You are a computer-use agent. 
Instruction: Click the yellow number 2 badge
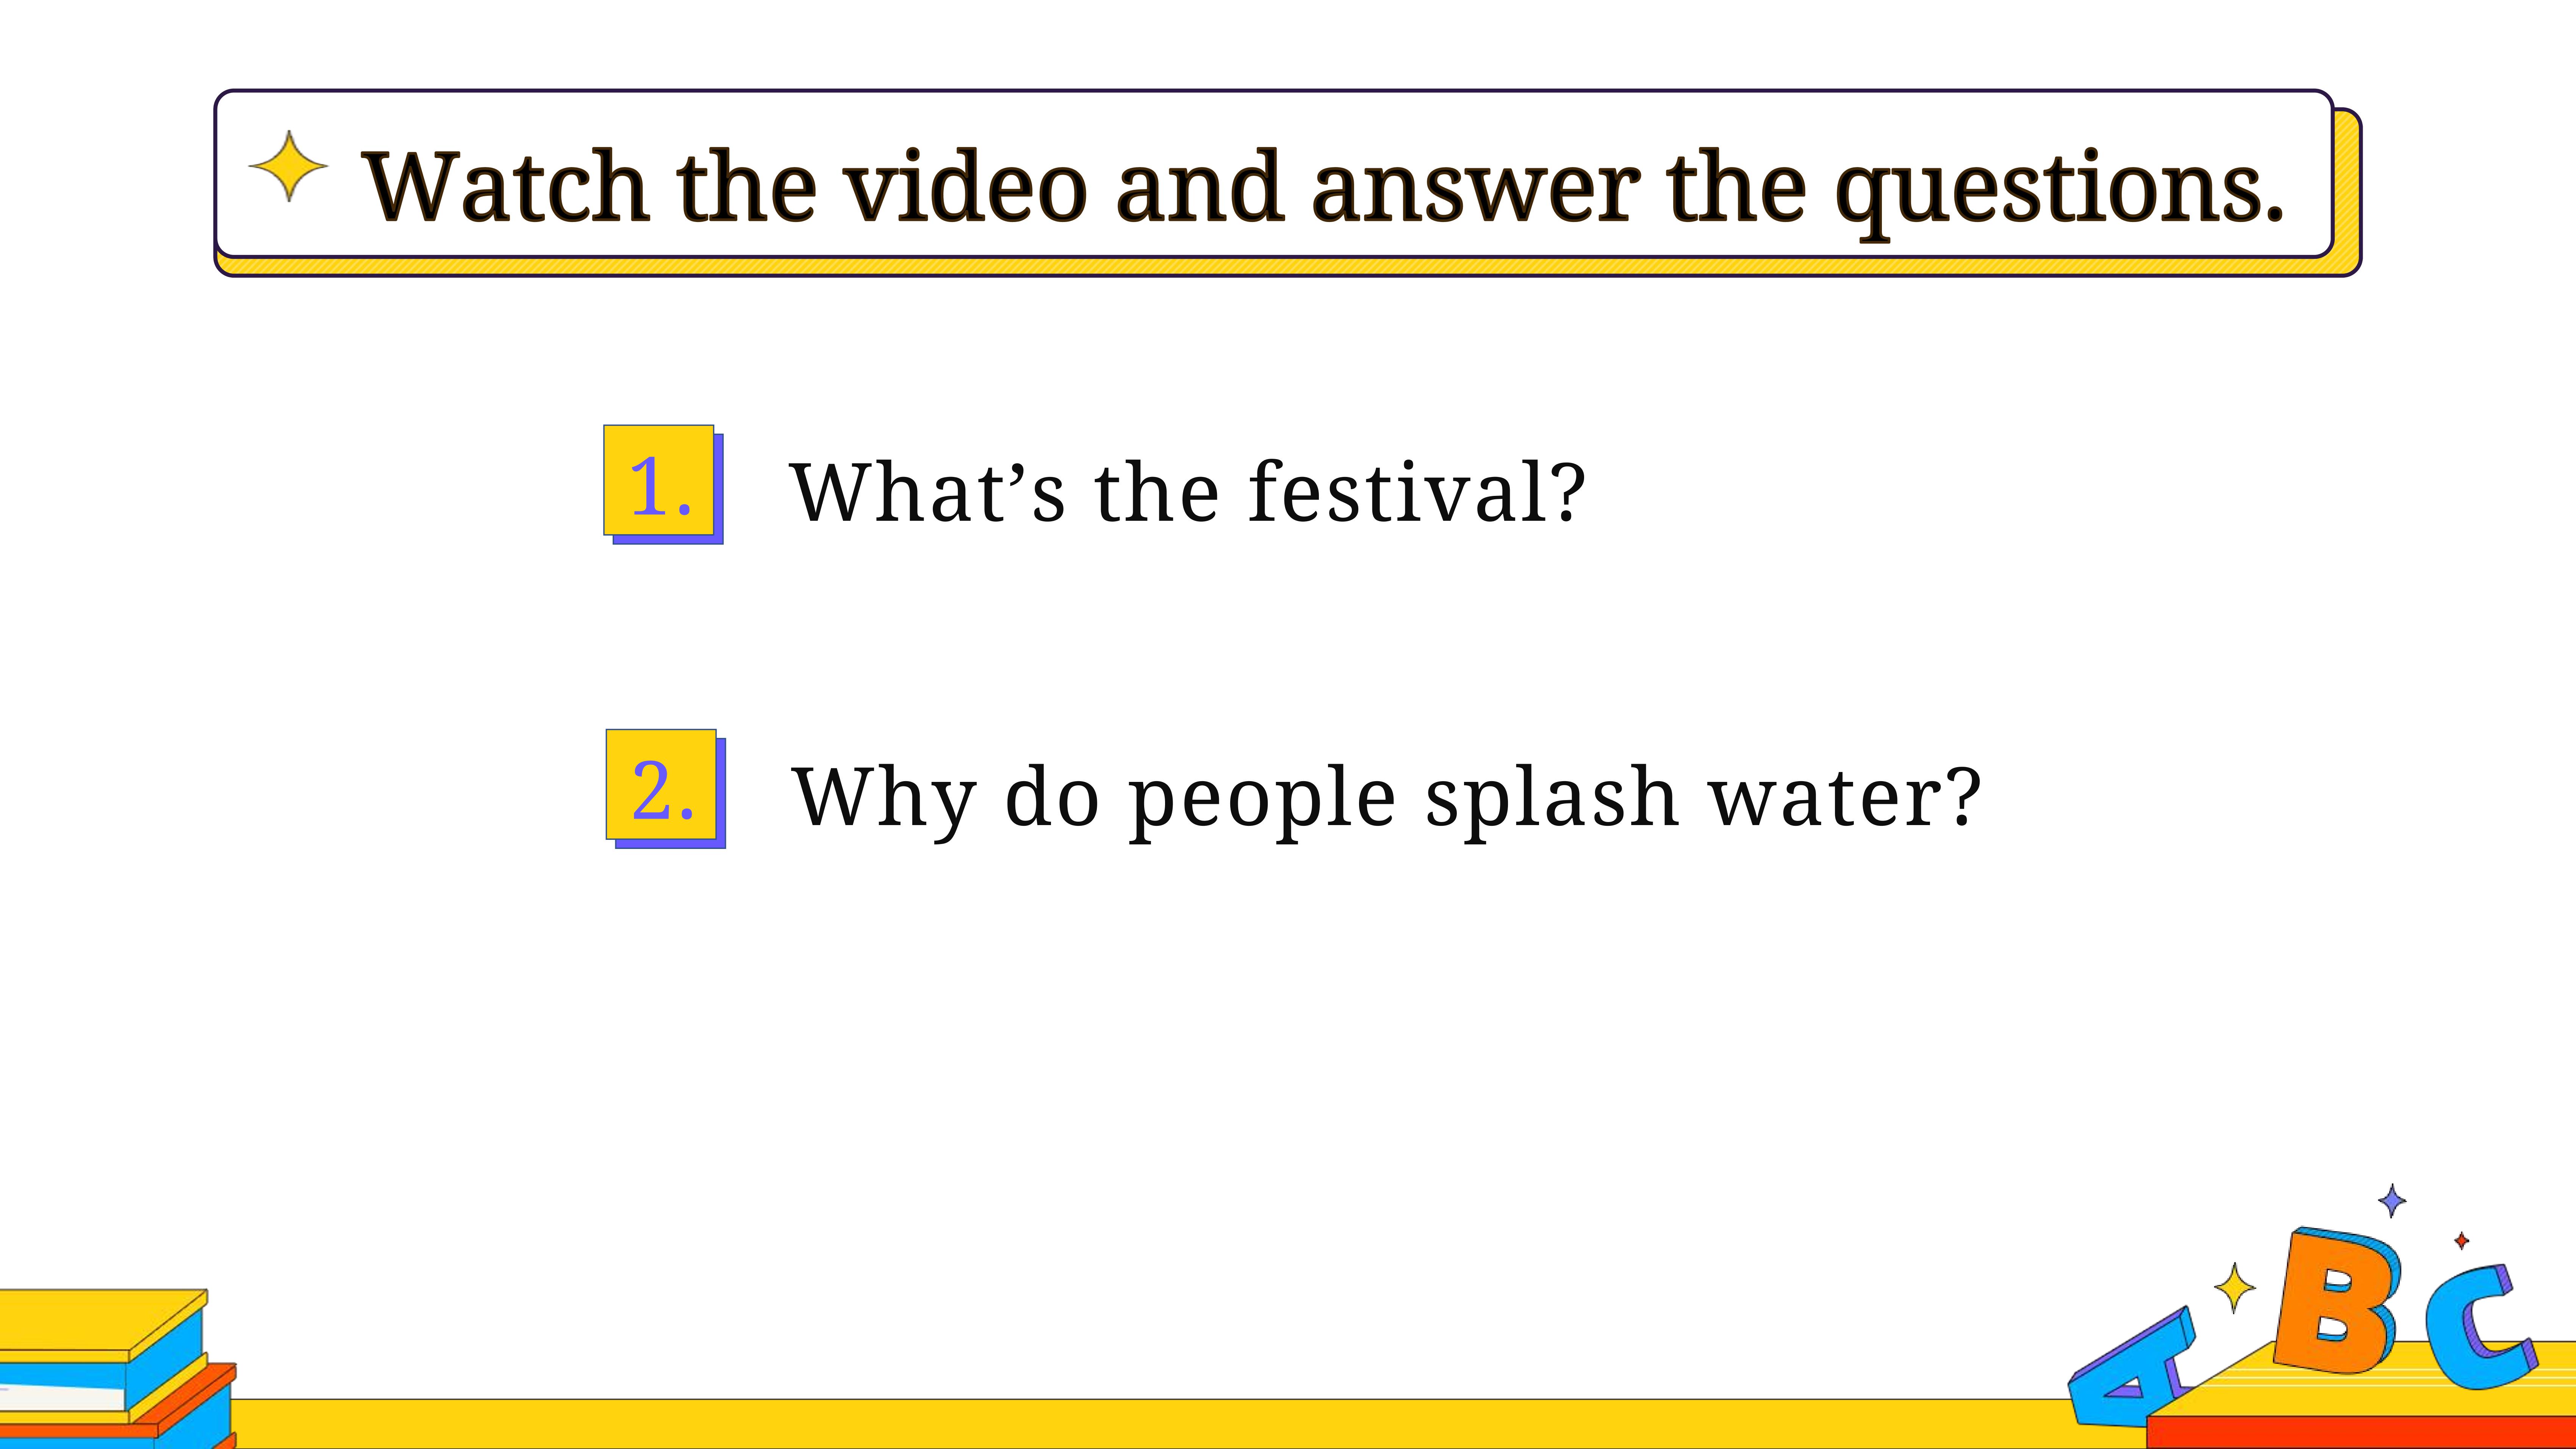point(662,785)
